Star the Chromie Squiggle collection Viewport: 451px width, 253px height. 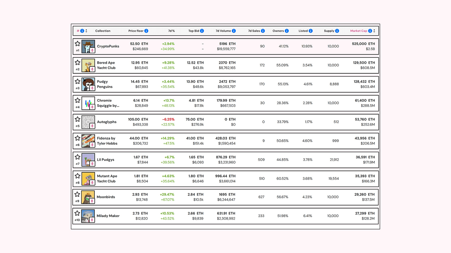78,100
